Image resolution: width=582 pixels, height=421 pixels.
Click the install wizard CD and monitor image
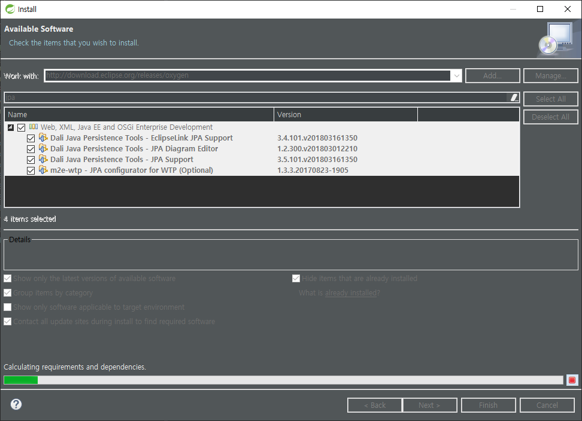coord(555,38)
